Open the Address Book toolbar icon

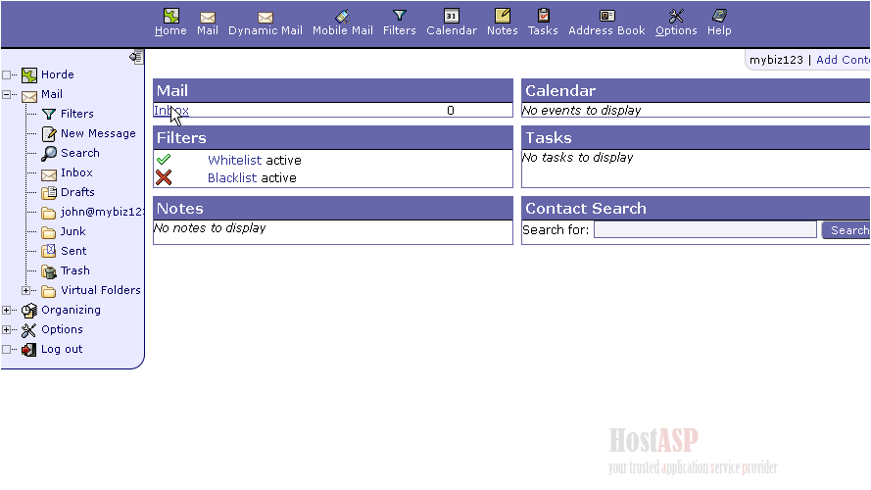pyautogui.click(x=606, y=16)
